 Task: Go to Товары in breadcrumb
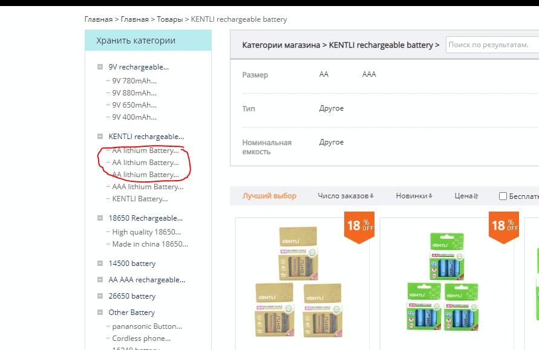pos(170,19)
